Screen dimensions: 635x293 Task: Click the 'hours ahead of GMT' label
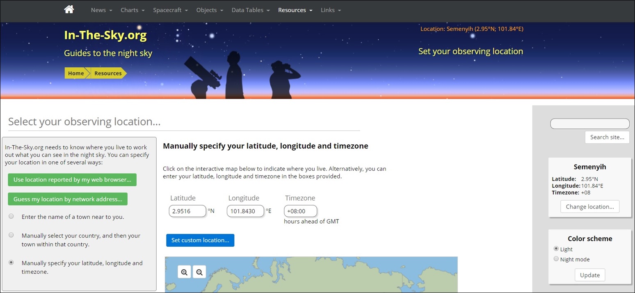pos(311,221)
